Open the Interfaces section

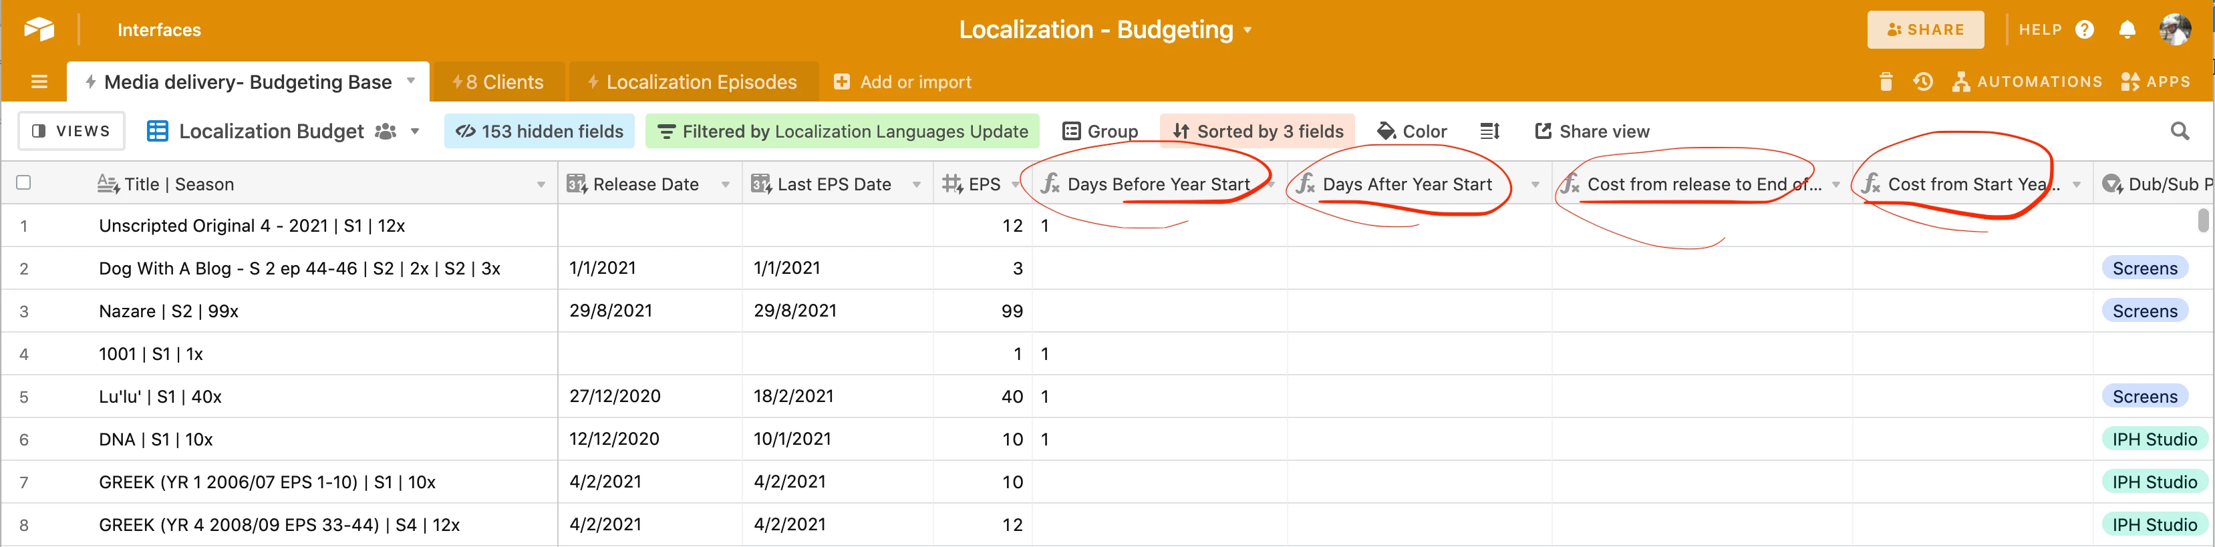159,30
